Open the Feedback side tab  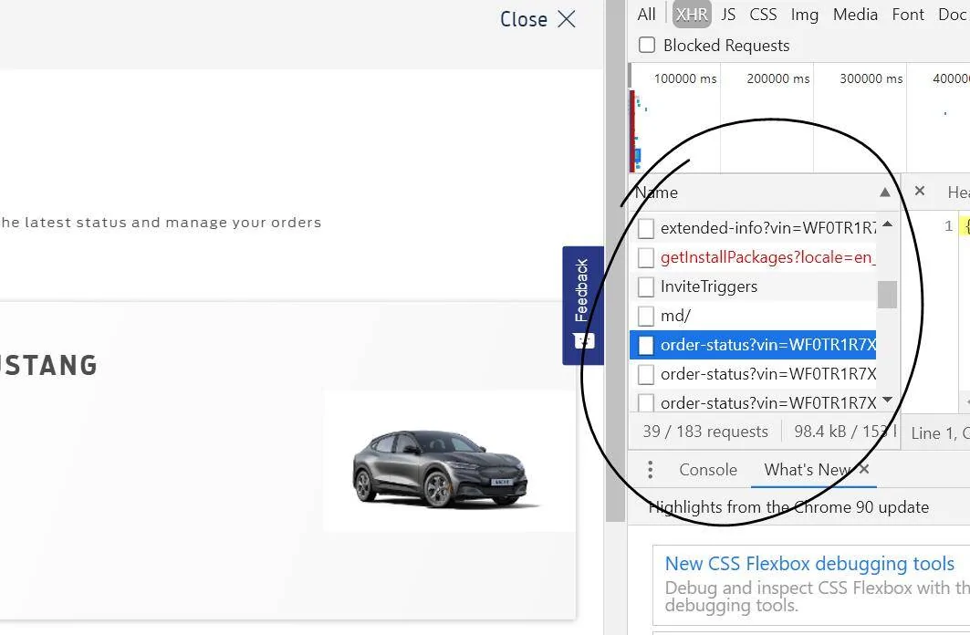[x=583, y=305]
